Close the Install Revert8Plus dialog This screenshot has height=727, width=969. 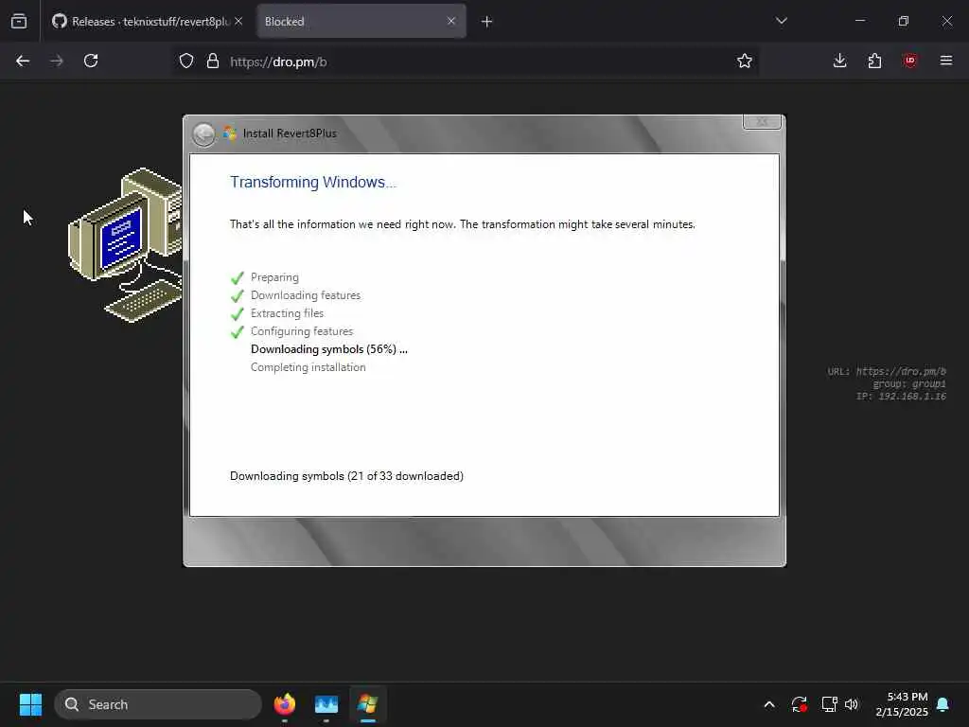pyautogui.click(x=762, y=122)
